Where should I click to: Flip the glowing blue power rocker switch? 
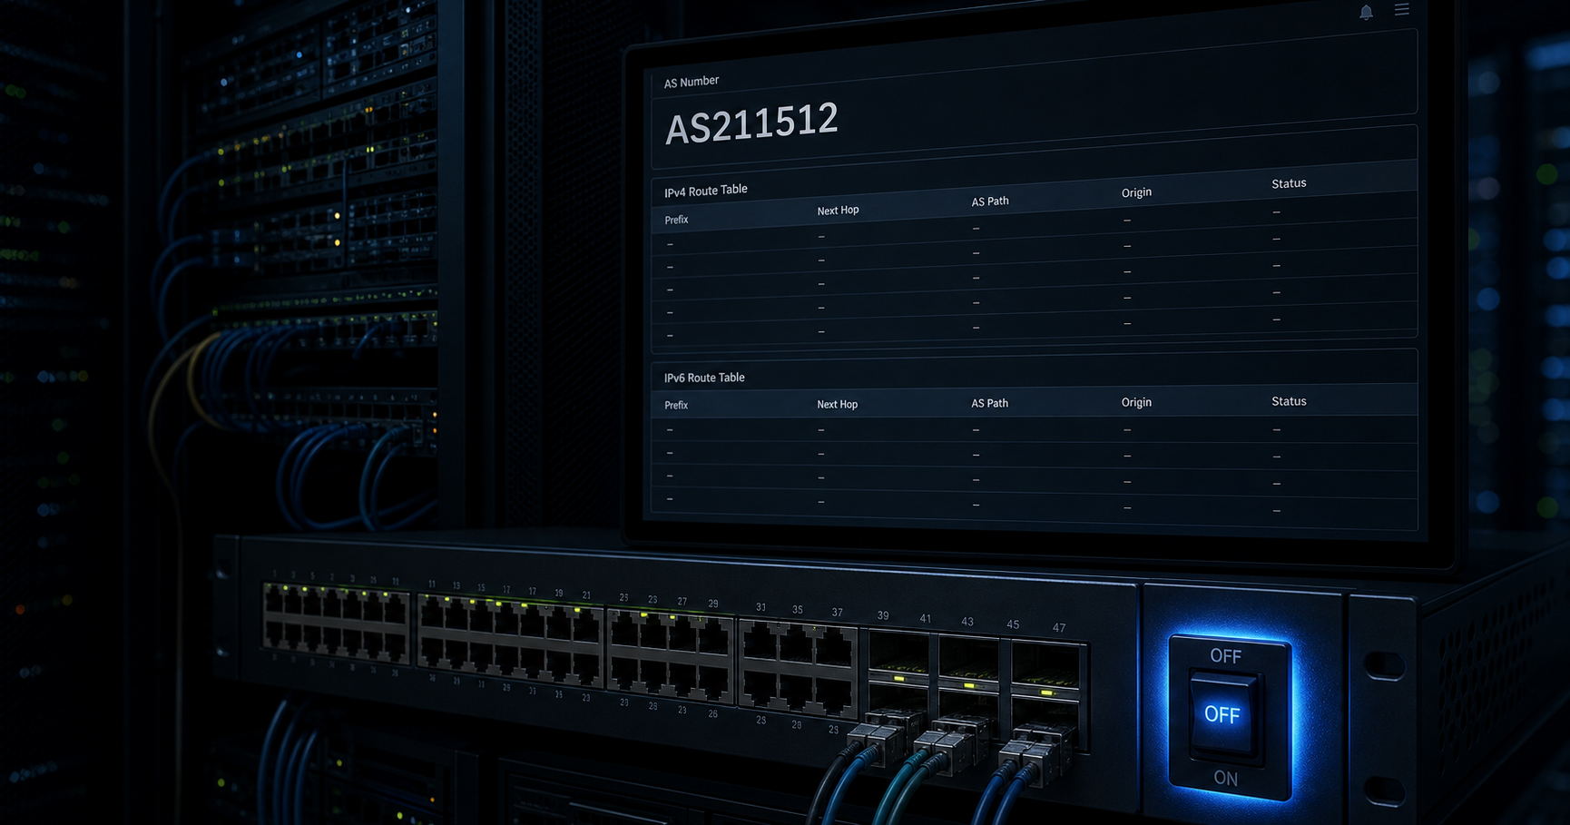point(1222,715)
